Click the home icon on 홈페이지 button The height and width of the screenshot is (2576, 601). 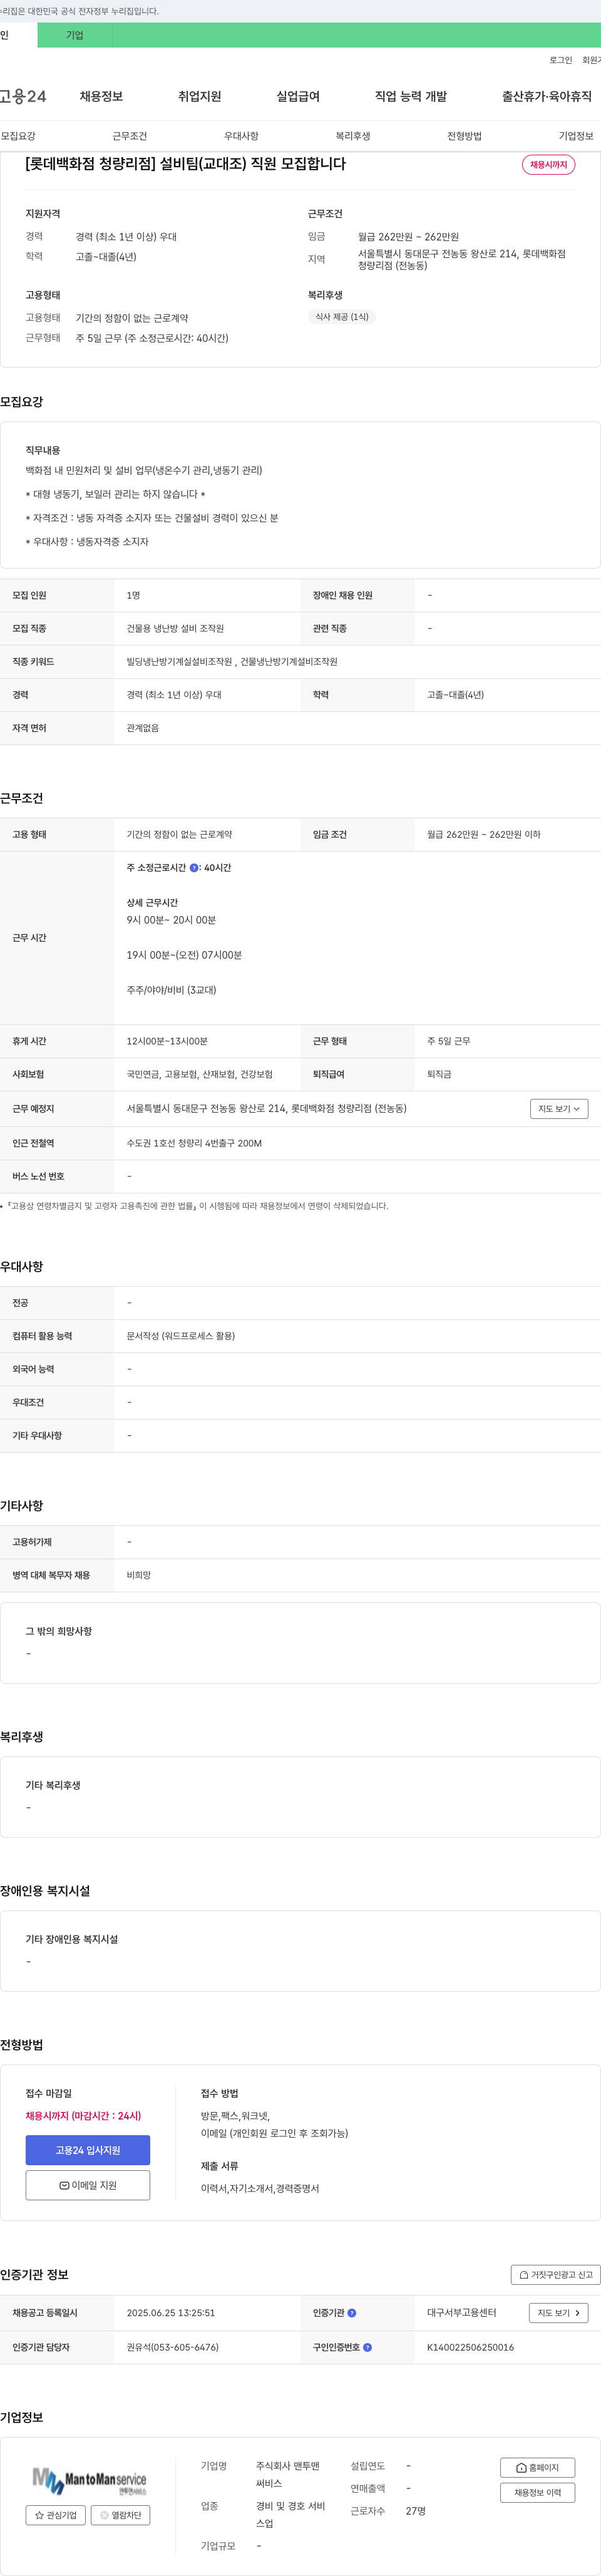click(521, 2468)
